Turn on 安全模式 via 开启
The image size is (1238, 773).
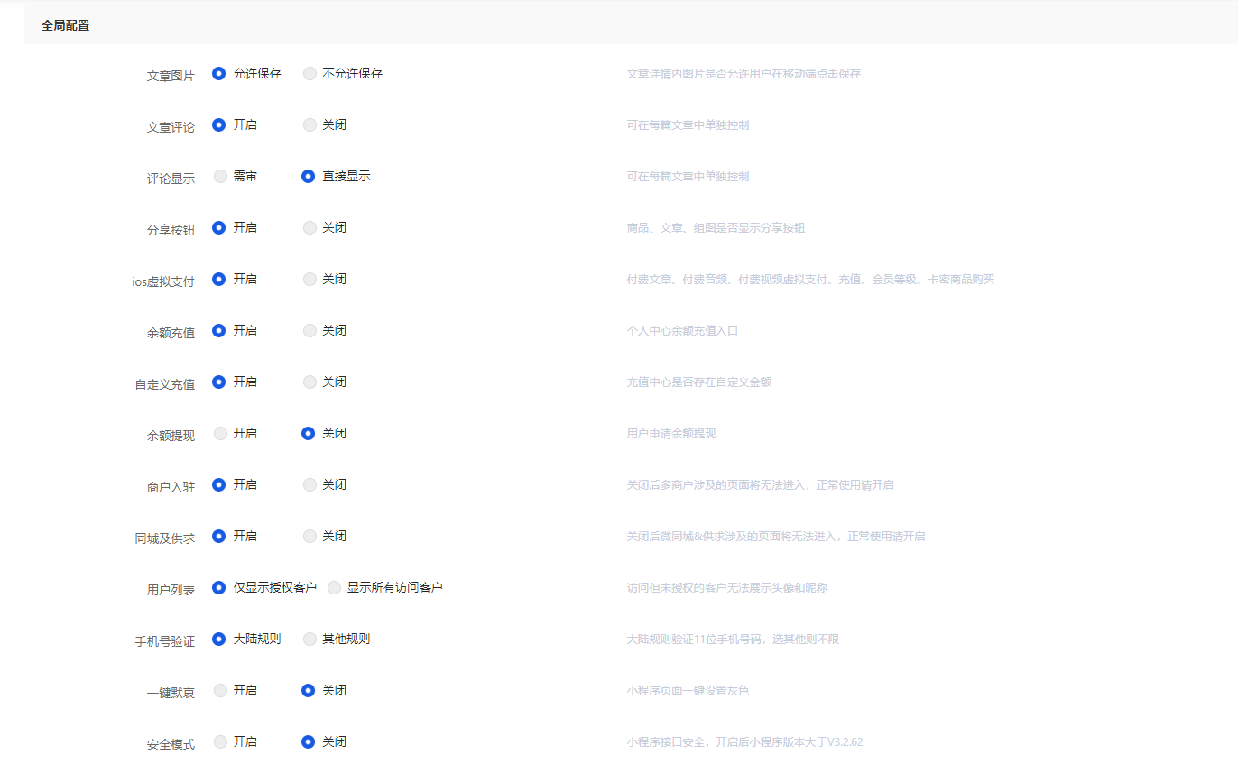(221, 742)
